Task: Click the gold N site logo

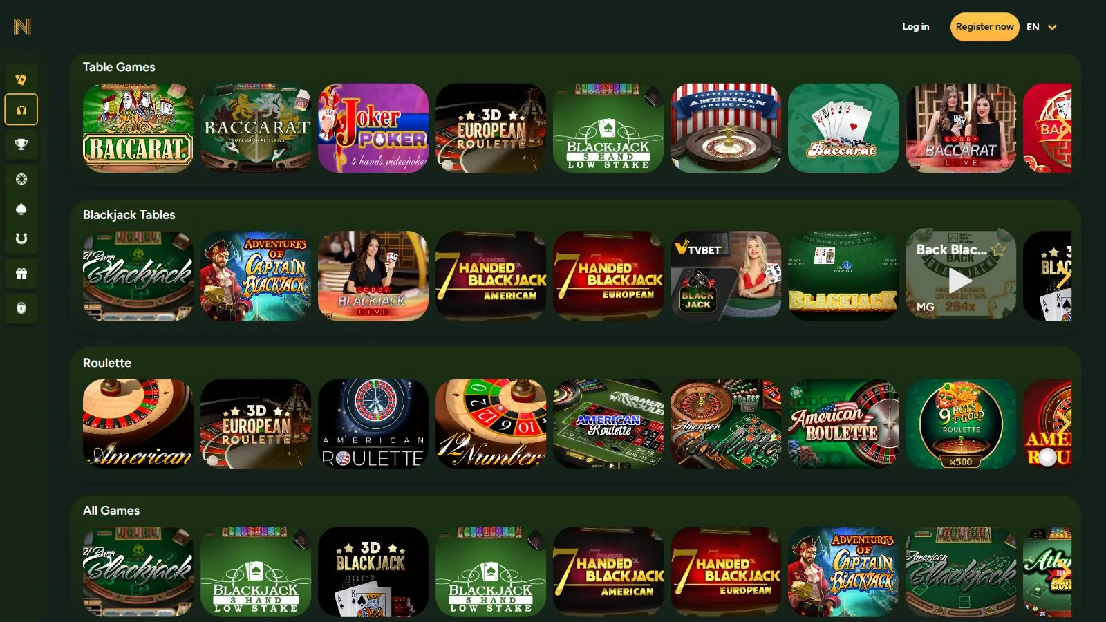Action: [x=22, y=27]
